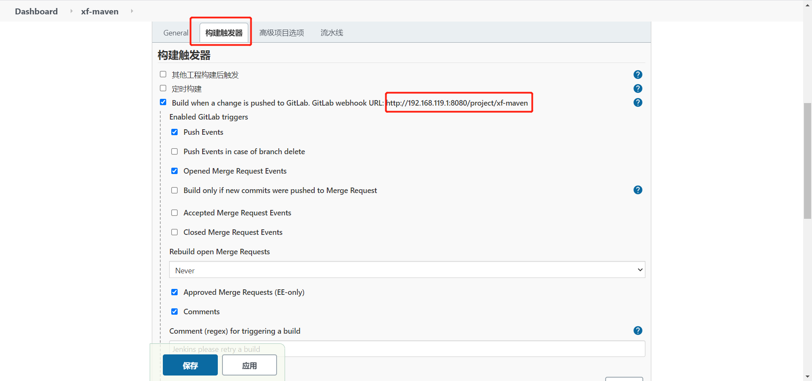
Task: Open help for 其他工程构建后触发 trigger
Action: pos(638,74)
